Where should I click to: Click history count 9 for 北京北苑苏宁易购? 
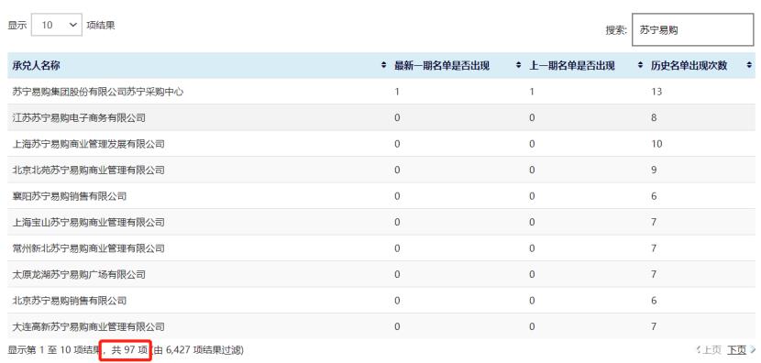[x=655, y=170]
